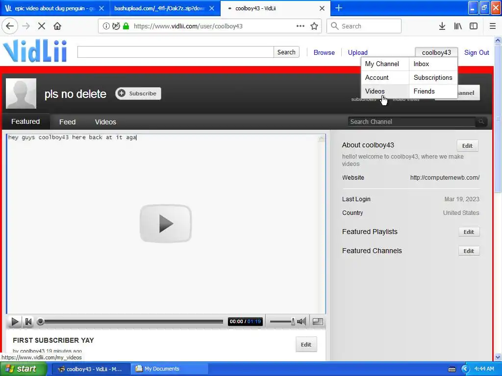Click the address bar URL
This screenshot has height=376, width=502.
(188, 26)
